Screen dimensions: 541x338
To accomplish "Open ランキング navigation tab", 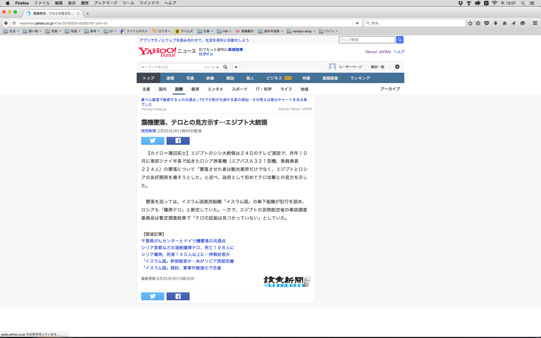I will coord(360,78).
